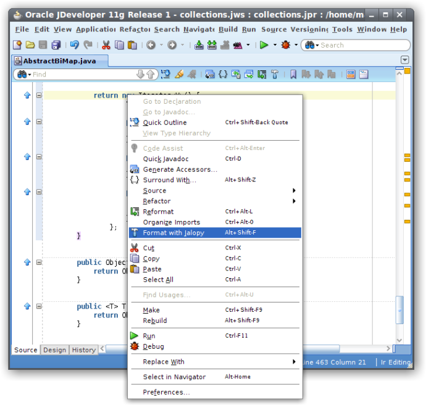Choose Reformat in the context menu

[x=215, y=212]
